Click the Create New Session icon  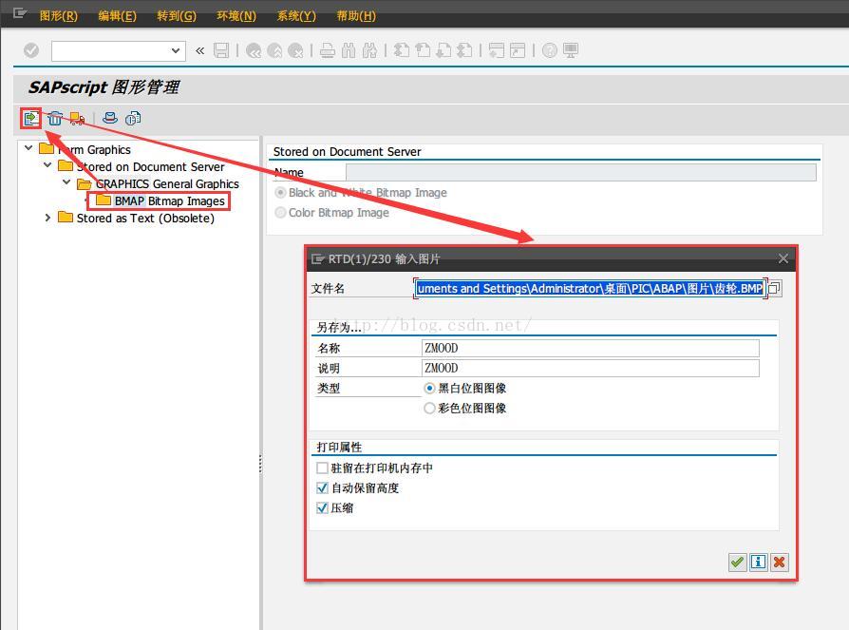(x=496, y=50)
